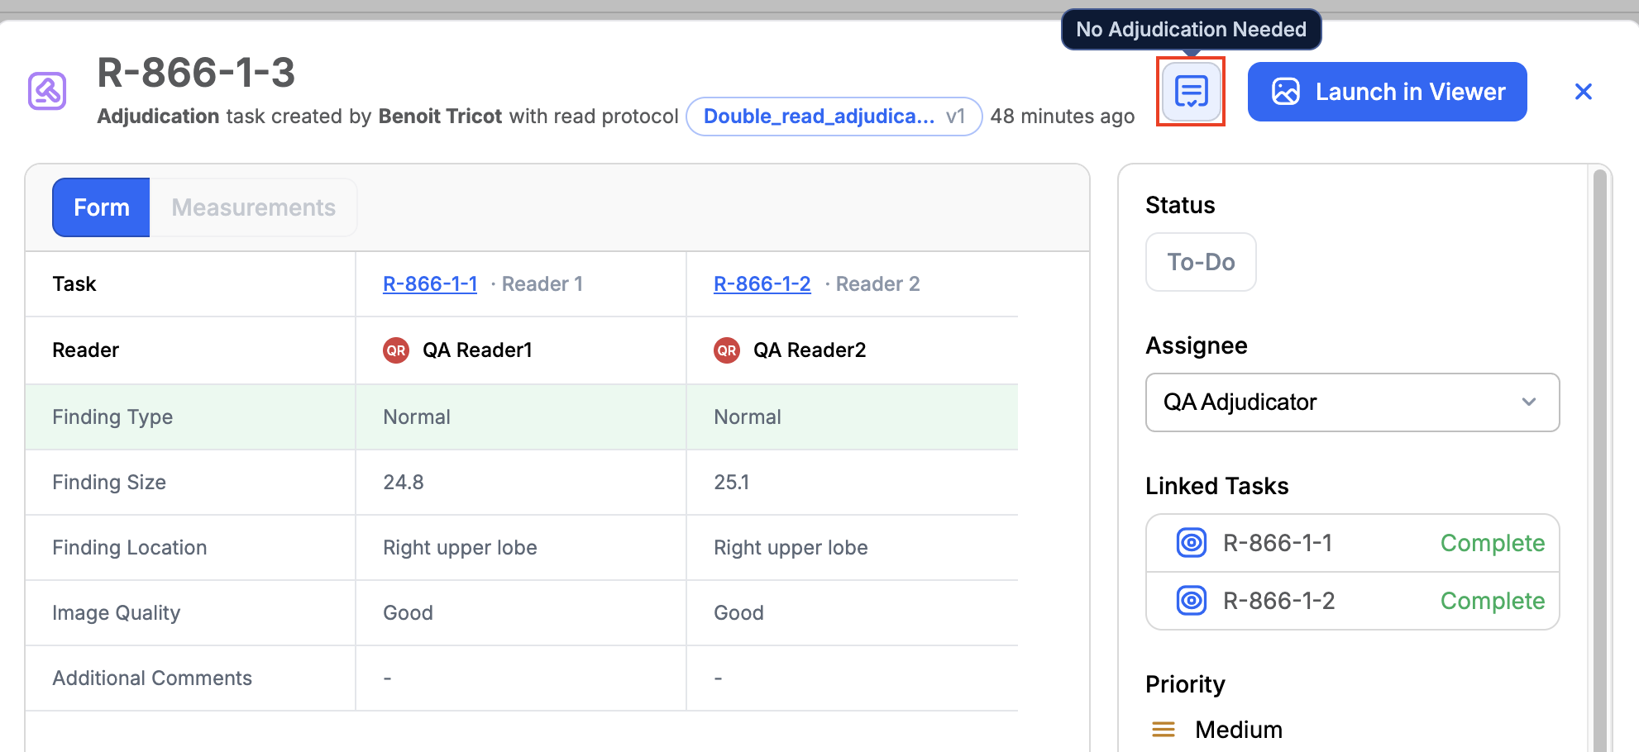Select the Medium priority label
Image resolution: width=1639 pixels, height=752 pixels.
tap(1239, 730)
